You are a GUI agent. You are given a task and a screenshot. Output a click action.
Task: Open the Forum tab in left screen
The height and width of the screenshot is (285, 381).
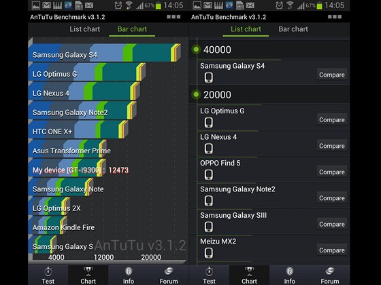click(x=169, y=275)
